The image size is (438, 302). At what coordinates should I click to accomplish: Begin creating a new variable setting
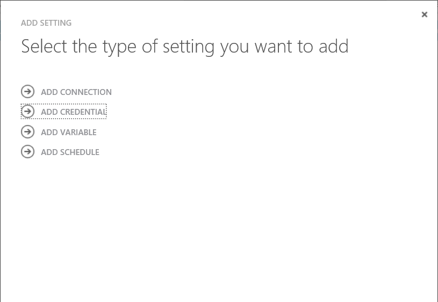[59, 132]
